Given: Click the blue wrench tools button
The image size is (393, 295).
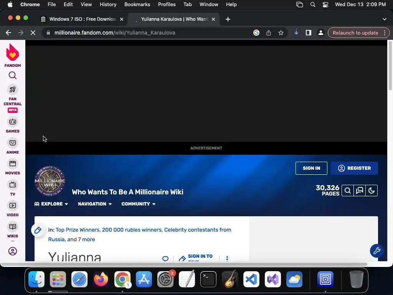Looking at the screenshot, I should [377, 250].
